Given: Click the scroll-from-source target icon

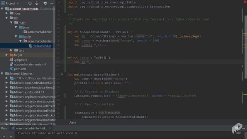Looking at the screenshot, I should coord(30,3).
